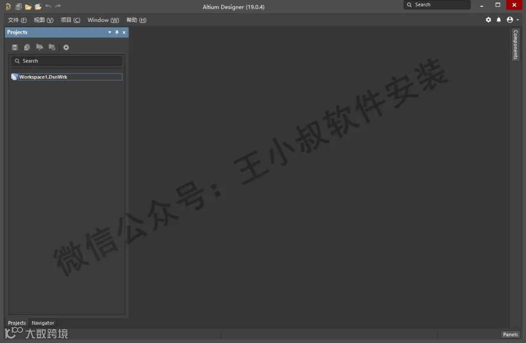Screen dimensions: 526x343
Task: Open the Projects panel options dropdown arrow
Action: 110,33
